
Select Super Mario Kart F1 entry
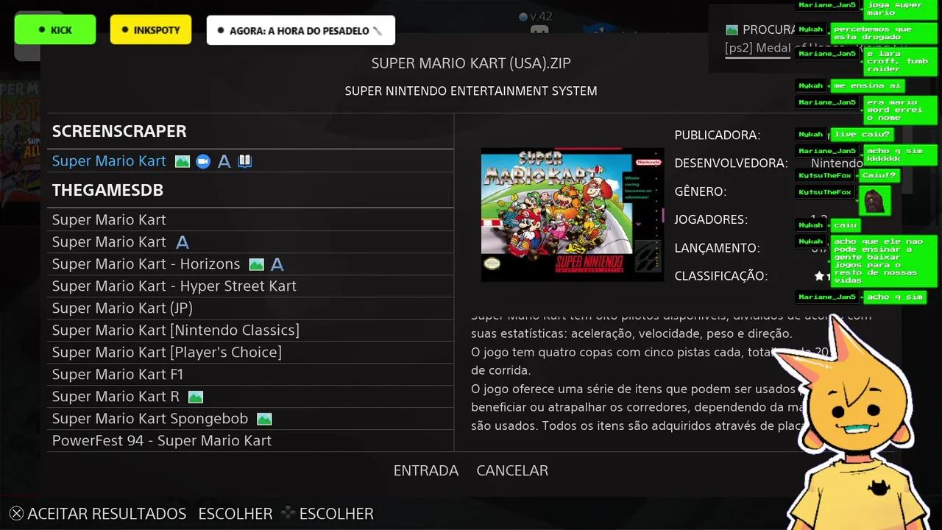(250, 375)
